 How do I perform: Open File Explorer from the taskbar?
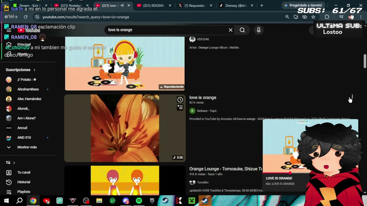click(x=99, y=201)
